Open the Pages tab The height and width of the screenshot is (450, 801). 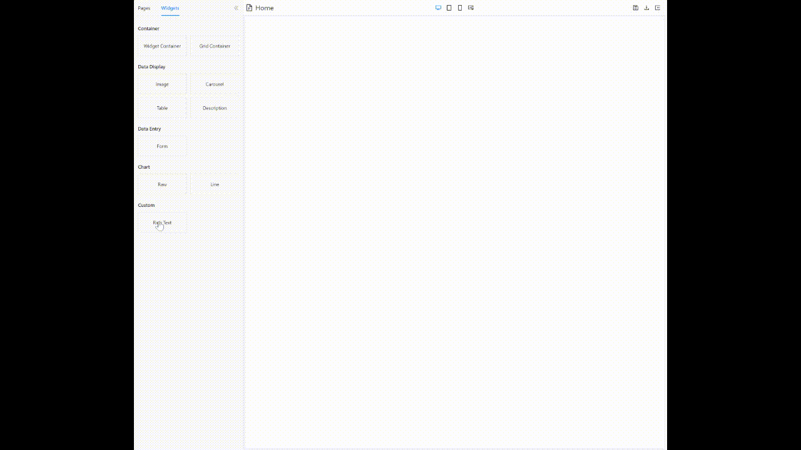click(144, 8)
